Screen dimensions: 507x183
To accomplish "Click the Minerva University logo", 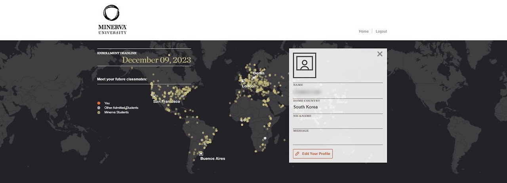I will click(x=112, y=19).
